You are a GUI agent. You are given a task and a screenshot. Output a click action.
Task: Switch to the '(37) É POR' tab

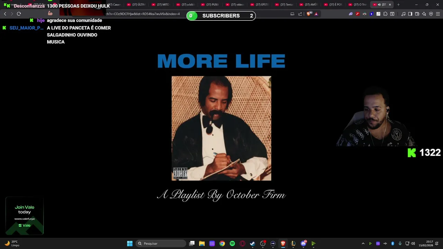[333, 4]
